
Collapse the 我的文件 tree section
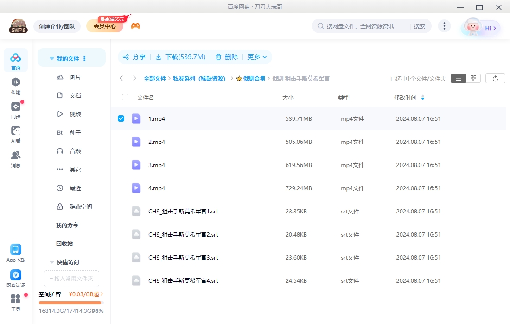51,58
